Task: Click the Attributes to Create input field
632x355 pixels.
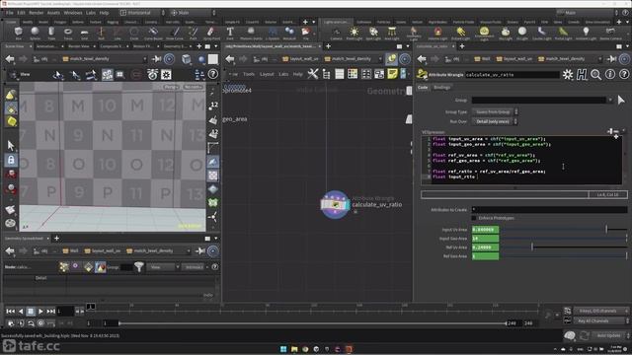Action: (549, 209)
